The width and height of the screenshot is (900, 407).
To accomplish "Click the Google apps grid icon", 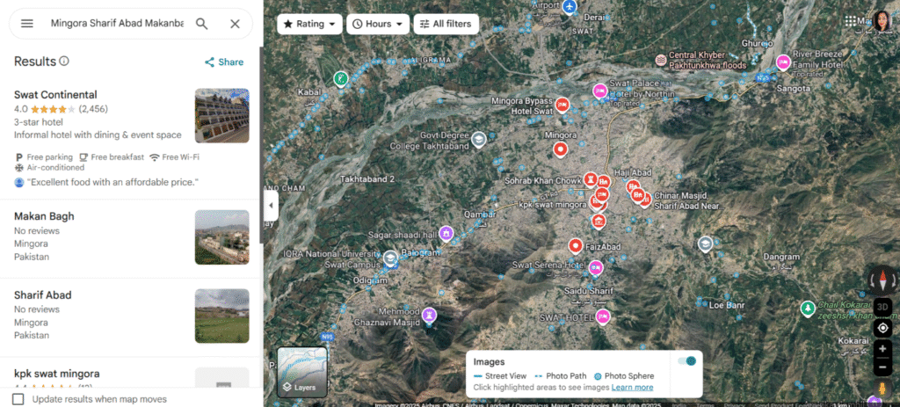I will point(851,22).
